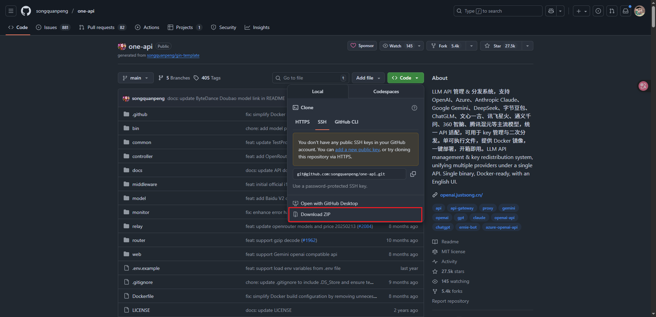Open the Copilot icon in header

[551, 11]
